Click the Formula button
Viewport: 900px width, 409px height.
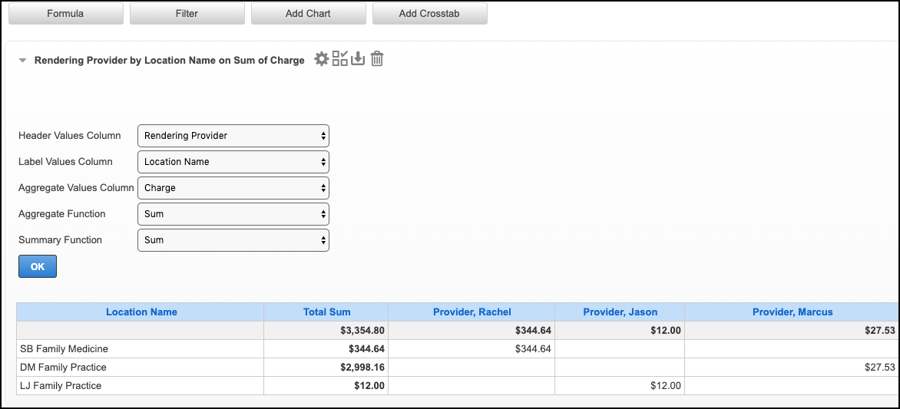pos(65,13)
